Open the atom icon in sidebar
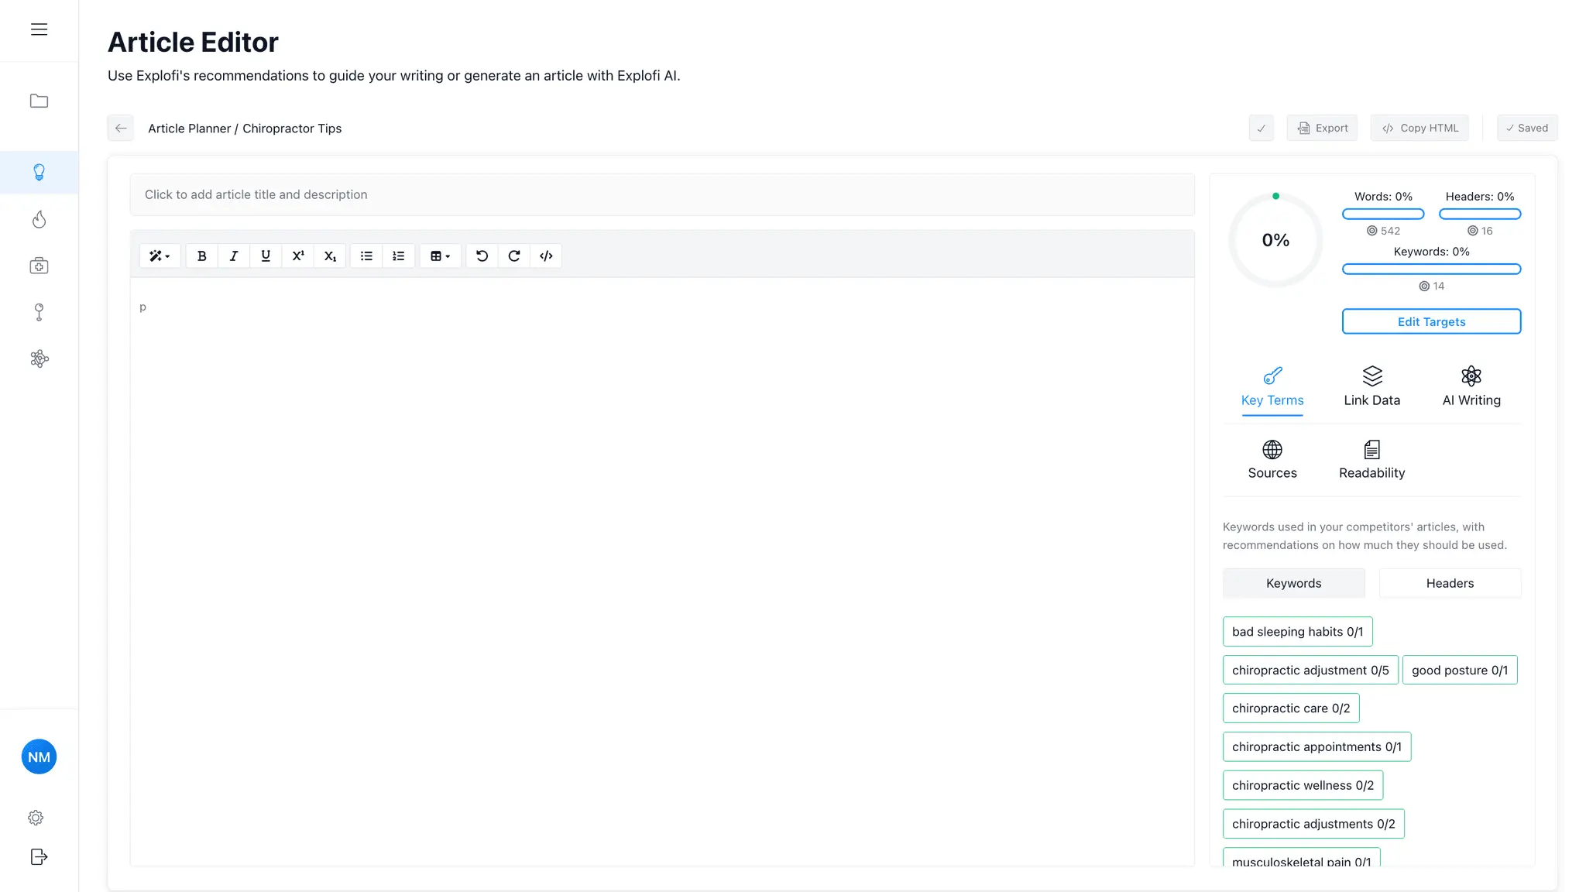 39,359
